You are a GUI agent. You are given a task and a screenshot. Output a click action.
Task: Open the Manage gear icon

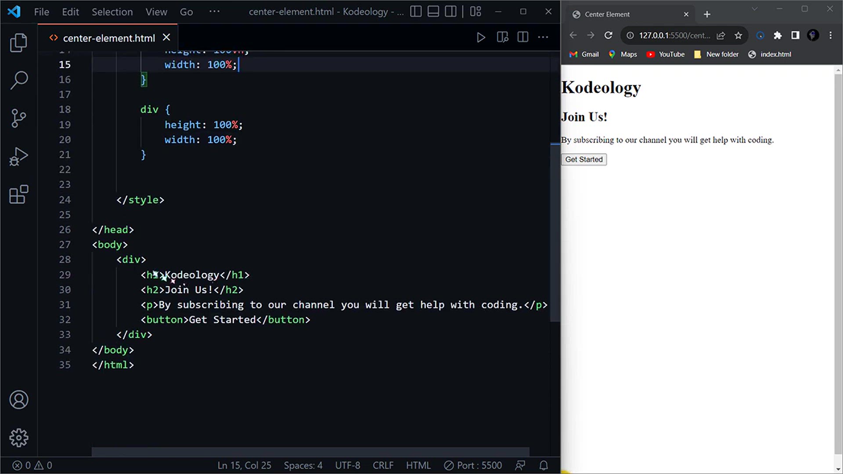pyautogui.click(x=18, y=438)
